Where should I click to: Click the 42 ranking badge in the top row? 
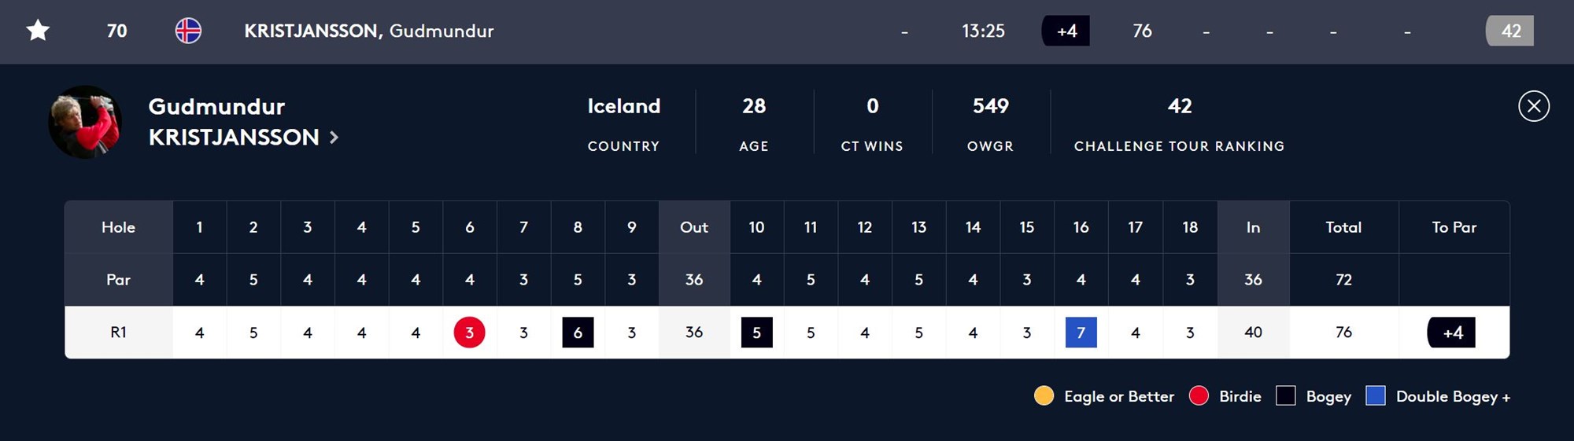[1509, 31]
